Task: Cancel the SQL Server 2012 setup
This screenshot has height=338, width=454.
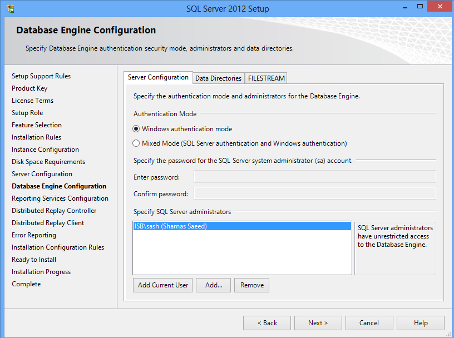Action: [369, 322]
